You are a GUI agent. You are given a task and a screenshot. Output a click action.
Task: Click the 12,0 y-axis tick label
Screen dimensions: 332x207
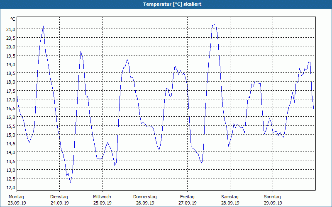[x=11, y=188]
